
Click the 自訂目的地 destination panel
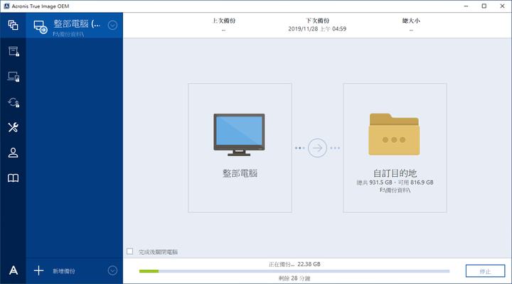point(395,148)
